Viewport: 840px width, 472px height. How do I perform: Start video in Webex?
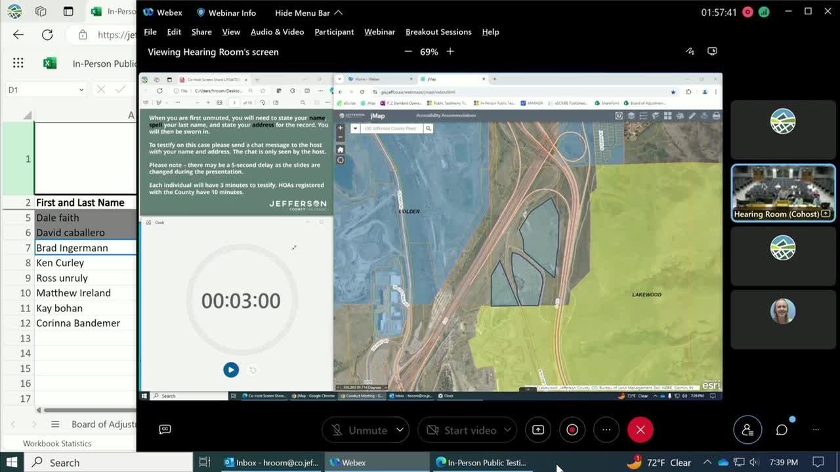pyautogui.click(x=461, y=430)
